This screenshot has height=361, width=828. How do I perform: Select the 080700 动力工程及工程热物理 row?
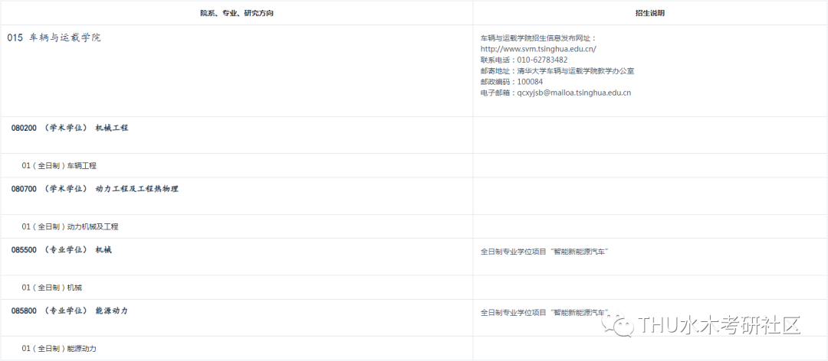pos(94,188)
